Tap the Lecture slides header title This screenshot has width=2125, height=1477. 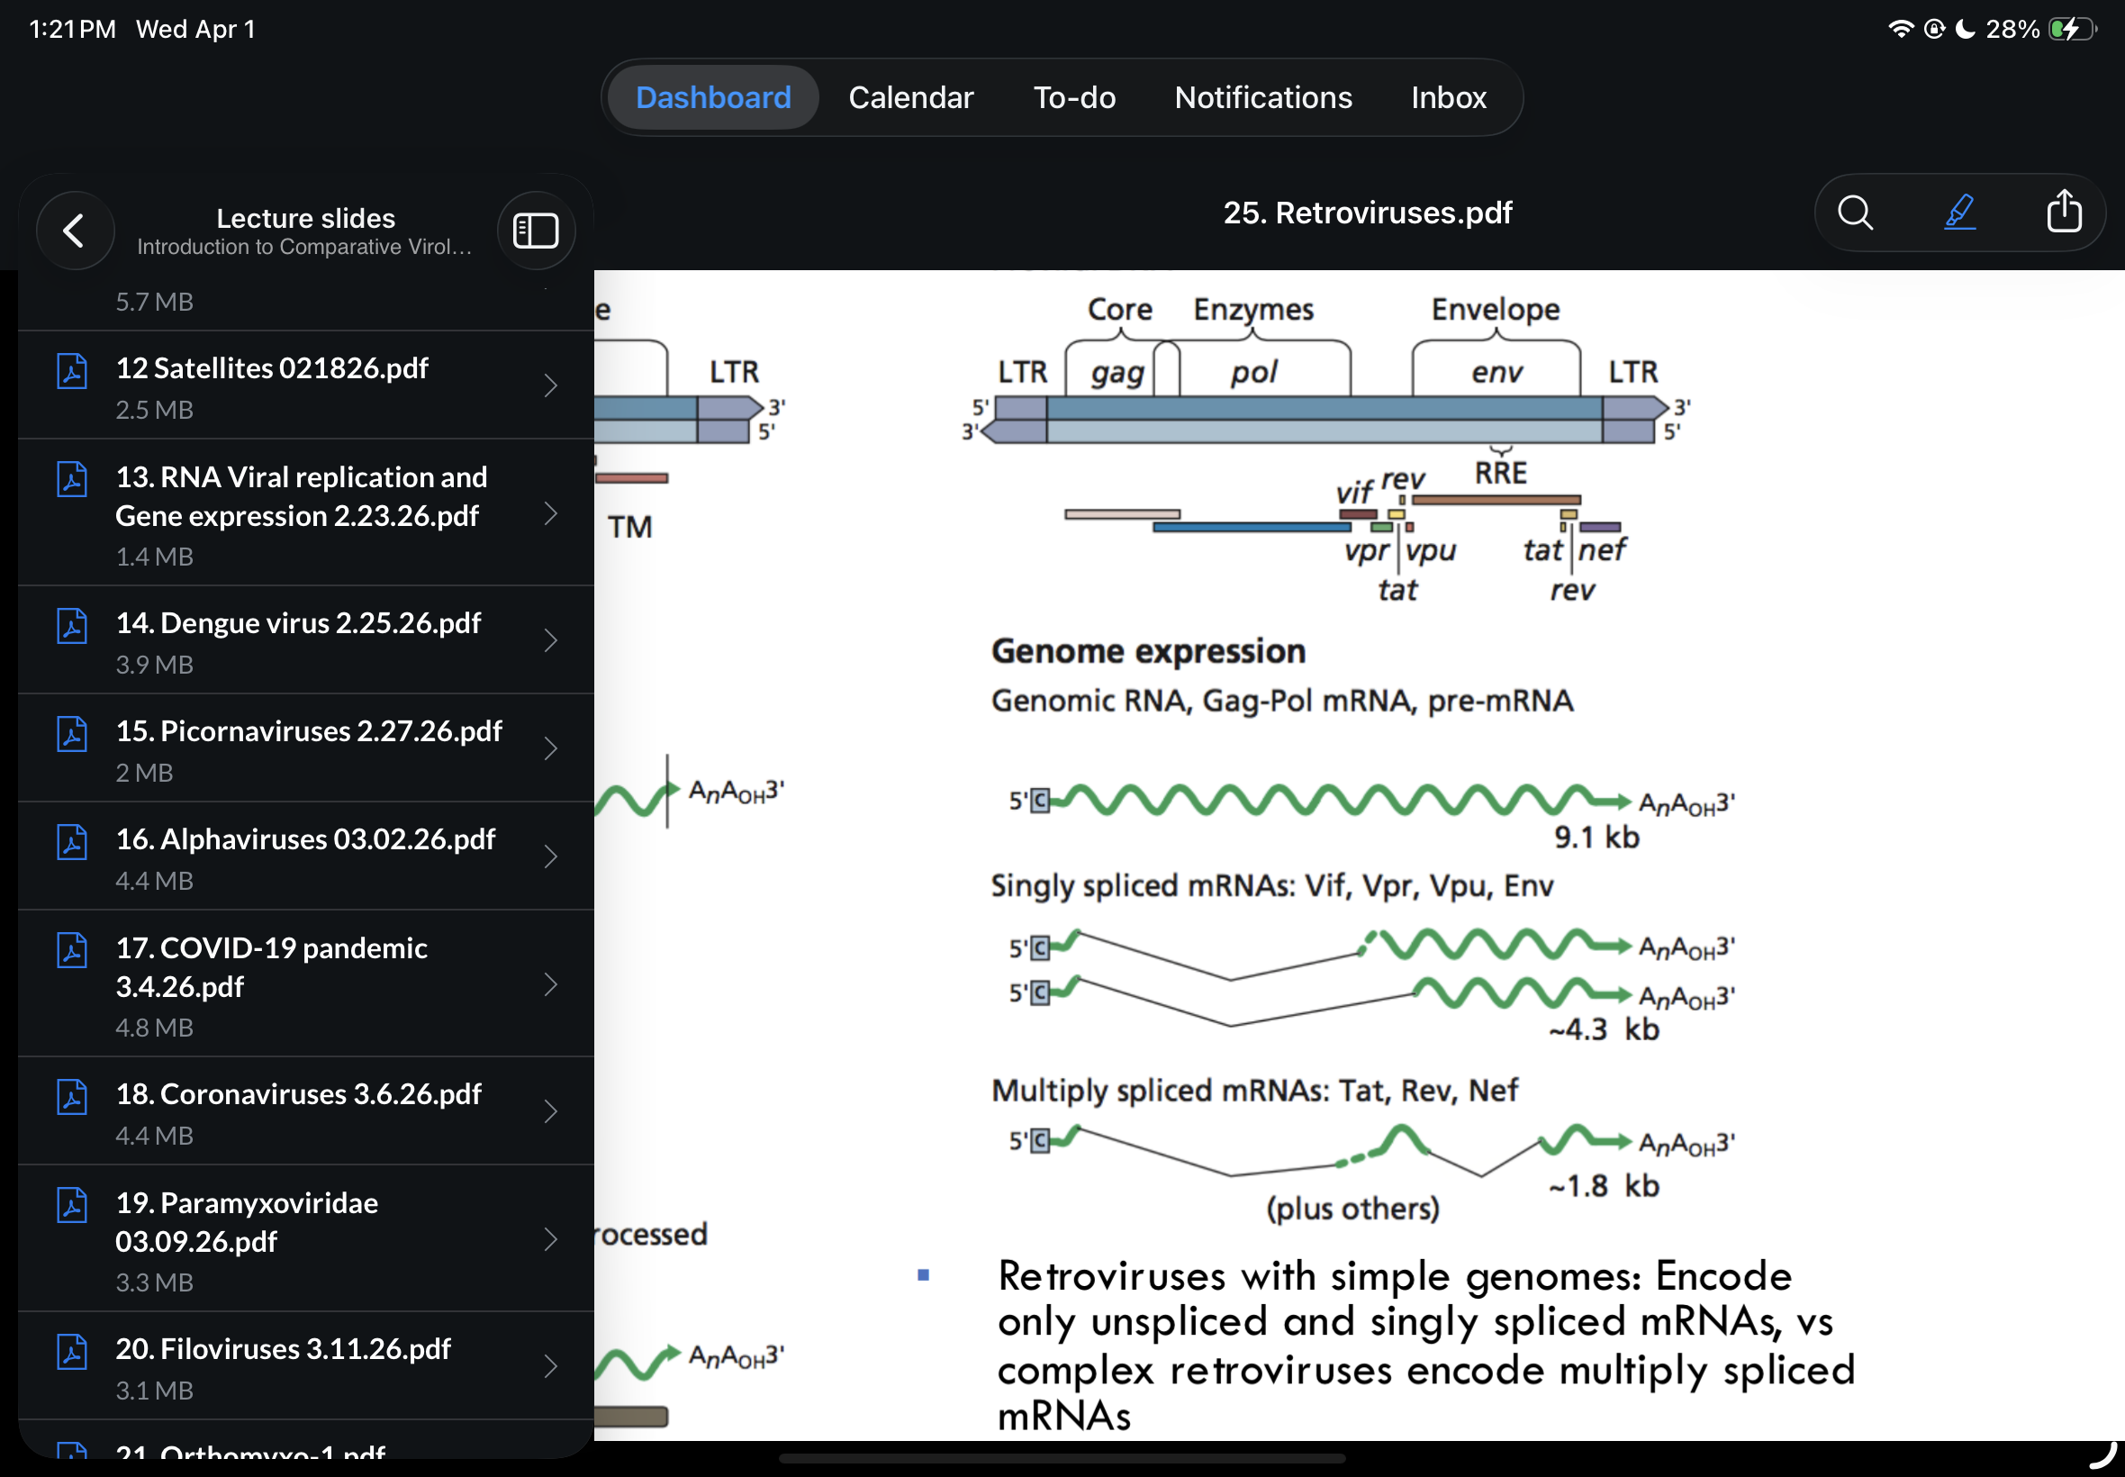click(306, 219)
